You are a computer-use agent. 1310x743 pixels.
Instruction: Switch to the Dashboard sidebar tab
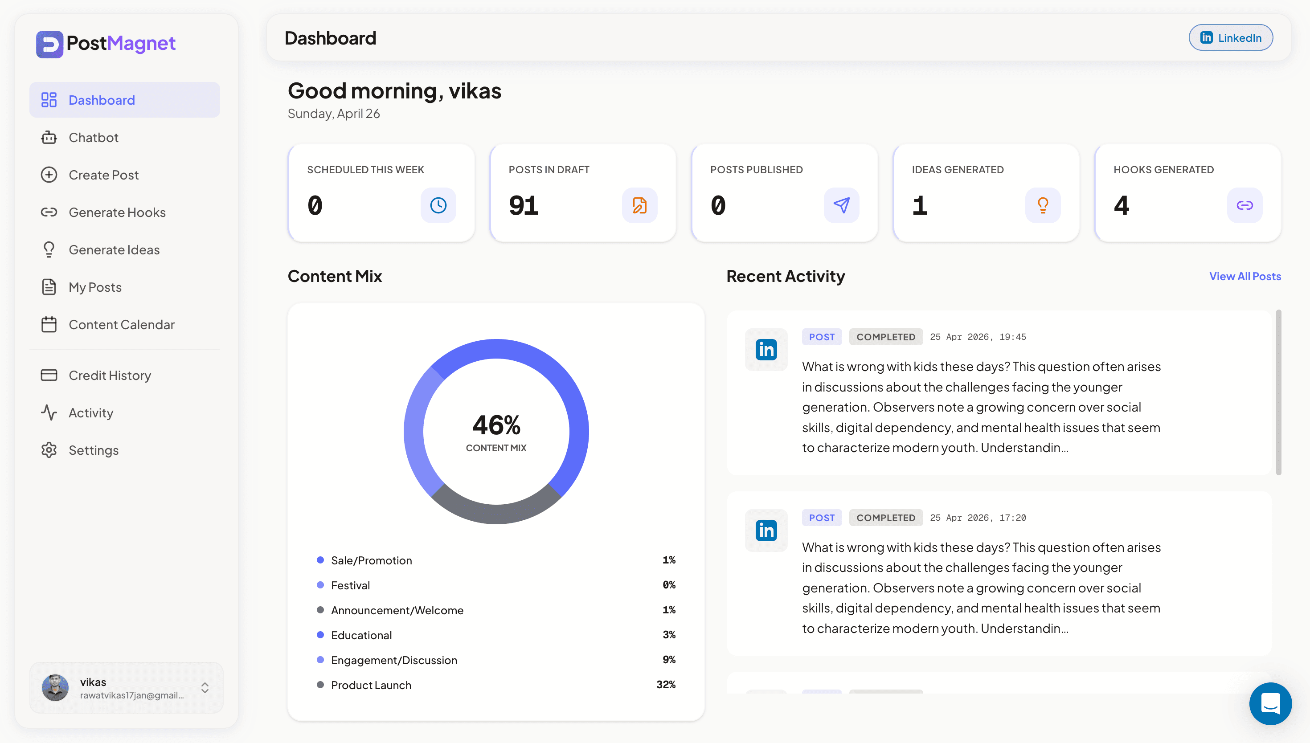point(102,99)
